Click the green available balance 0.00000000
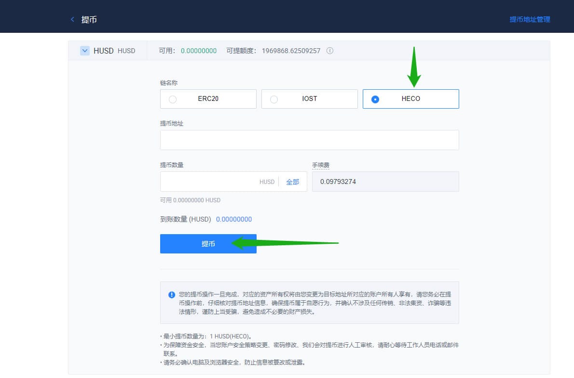 pos(199,51)
